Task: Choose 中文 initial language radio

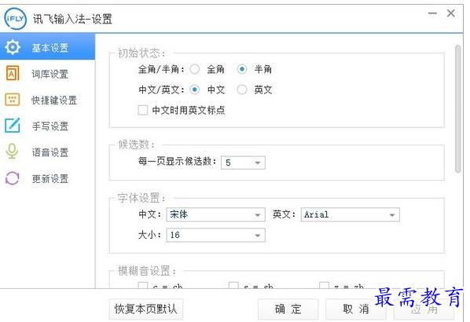Action: (195, 90)
